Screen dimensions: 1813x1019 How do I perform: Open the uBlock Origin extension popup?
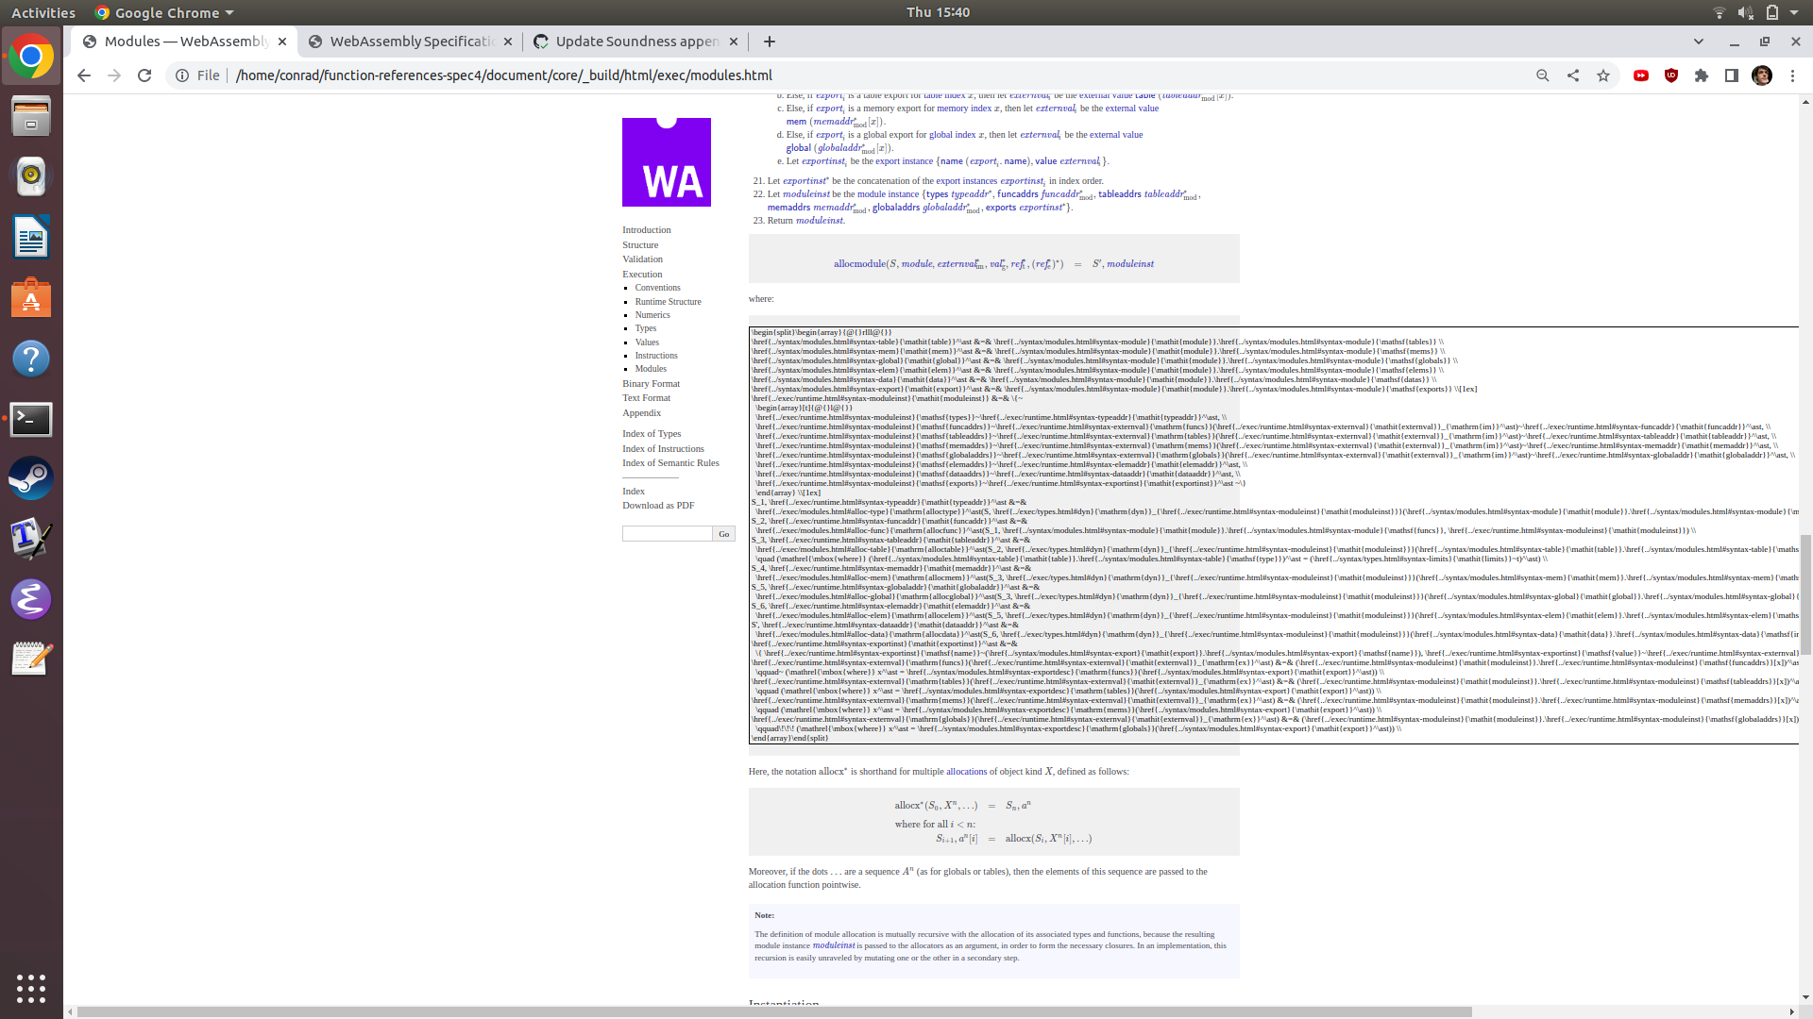(1671, 75)
